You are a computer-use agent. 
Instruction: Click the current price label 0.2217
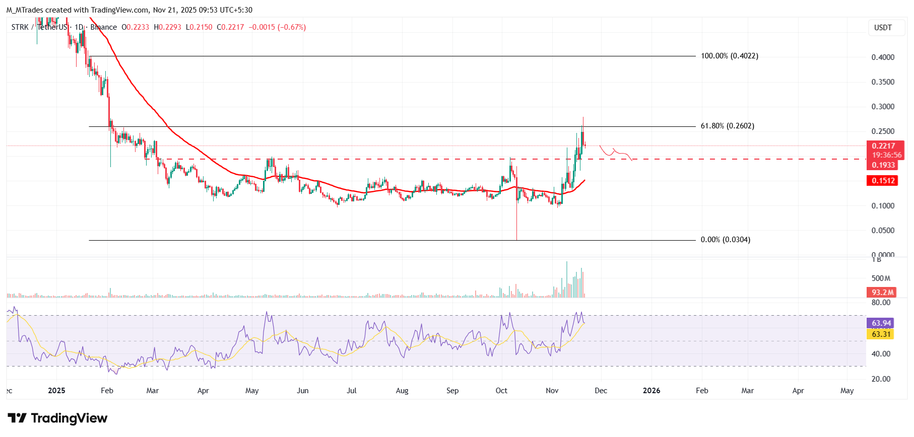point(883,146)
